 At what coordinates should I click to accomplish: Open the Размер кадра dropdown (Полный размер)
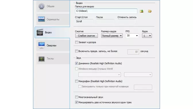(112, 36)
